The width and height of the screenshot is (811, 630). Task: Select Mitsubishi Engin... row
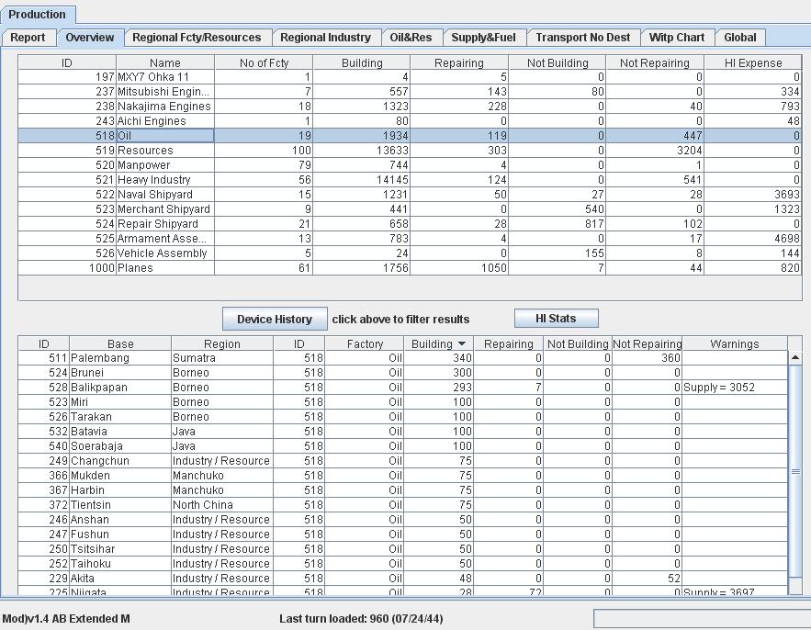pos(411,92)
